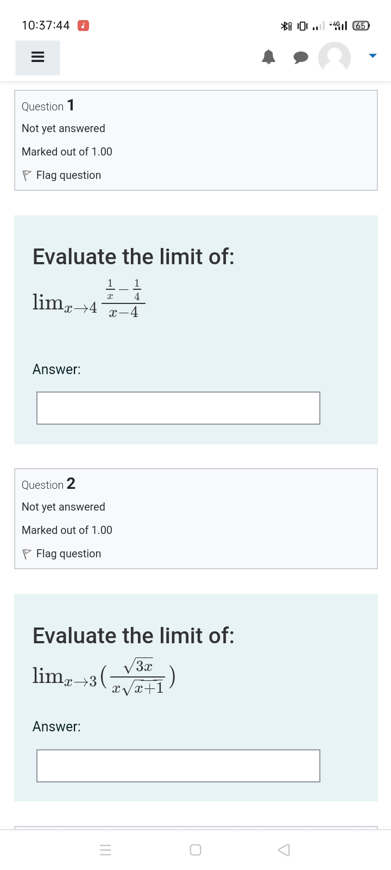Select the Question 2 header panel
Screen dimensions: 391x870
click(195, 518)
